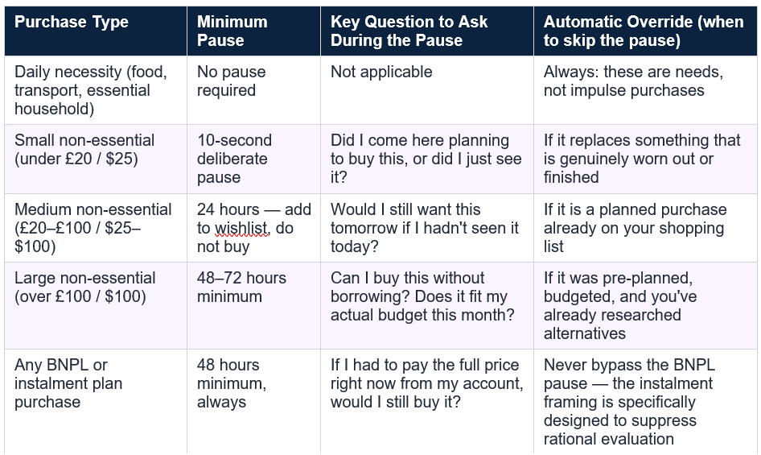
Task: Select 'Never bypass the BNPL pause' cell
Action: [645, 402]
